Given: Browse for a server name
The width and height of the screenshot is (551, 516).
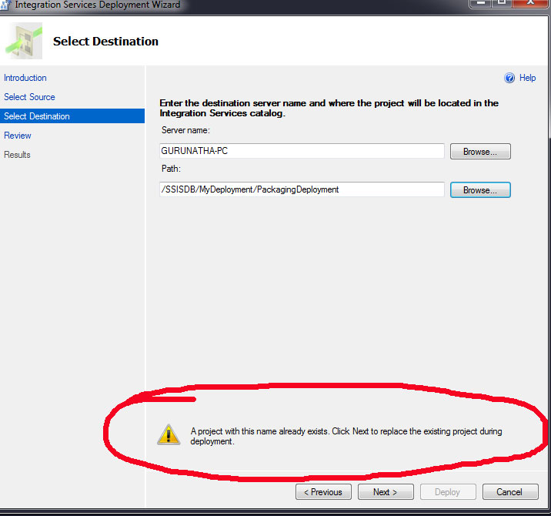Looking at the screenshot, I should 480,151.
